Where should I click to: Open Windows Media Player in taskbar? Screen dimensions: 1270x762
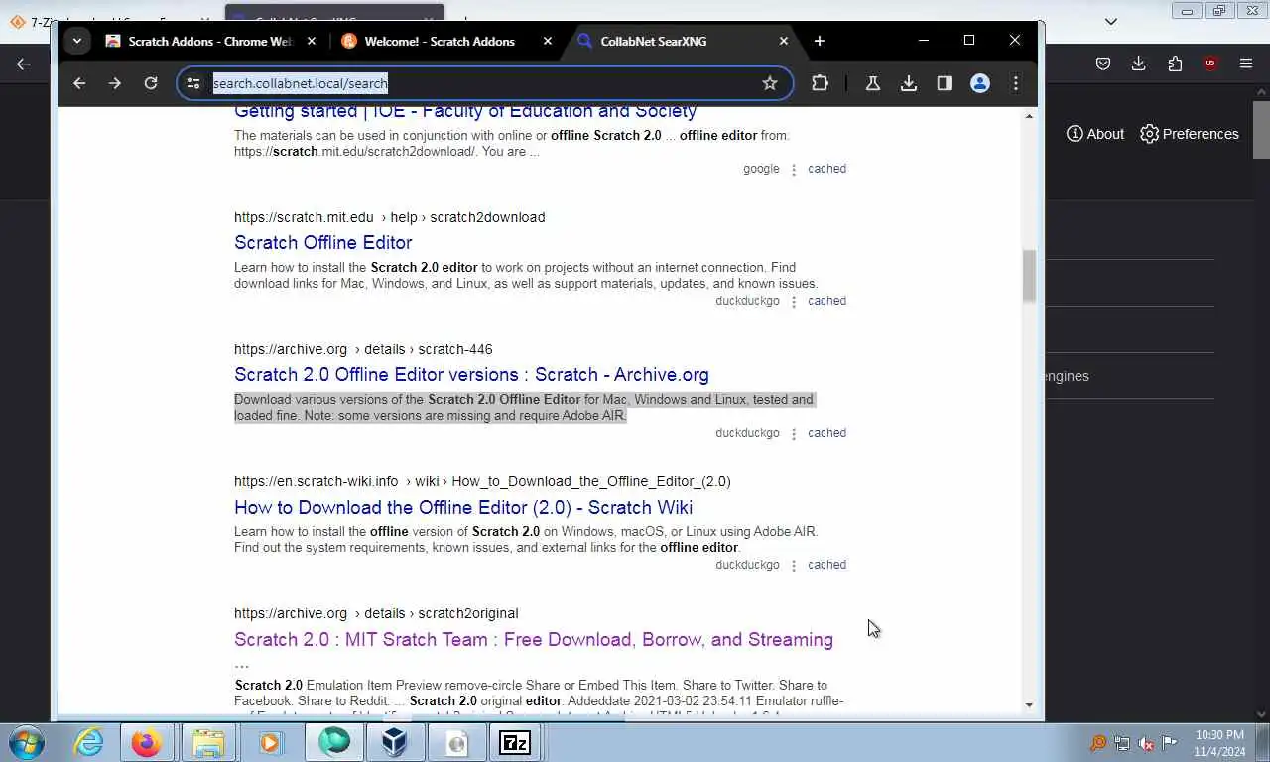(x=270, y=742)
